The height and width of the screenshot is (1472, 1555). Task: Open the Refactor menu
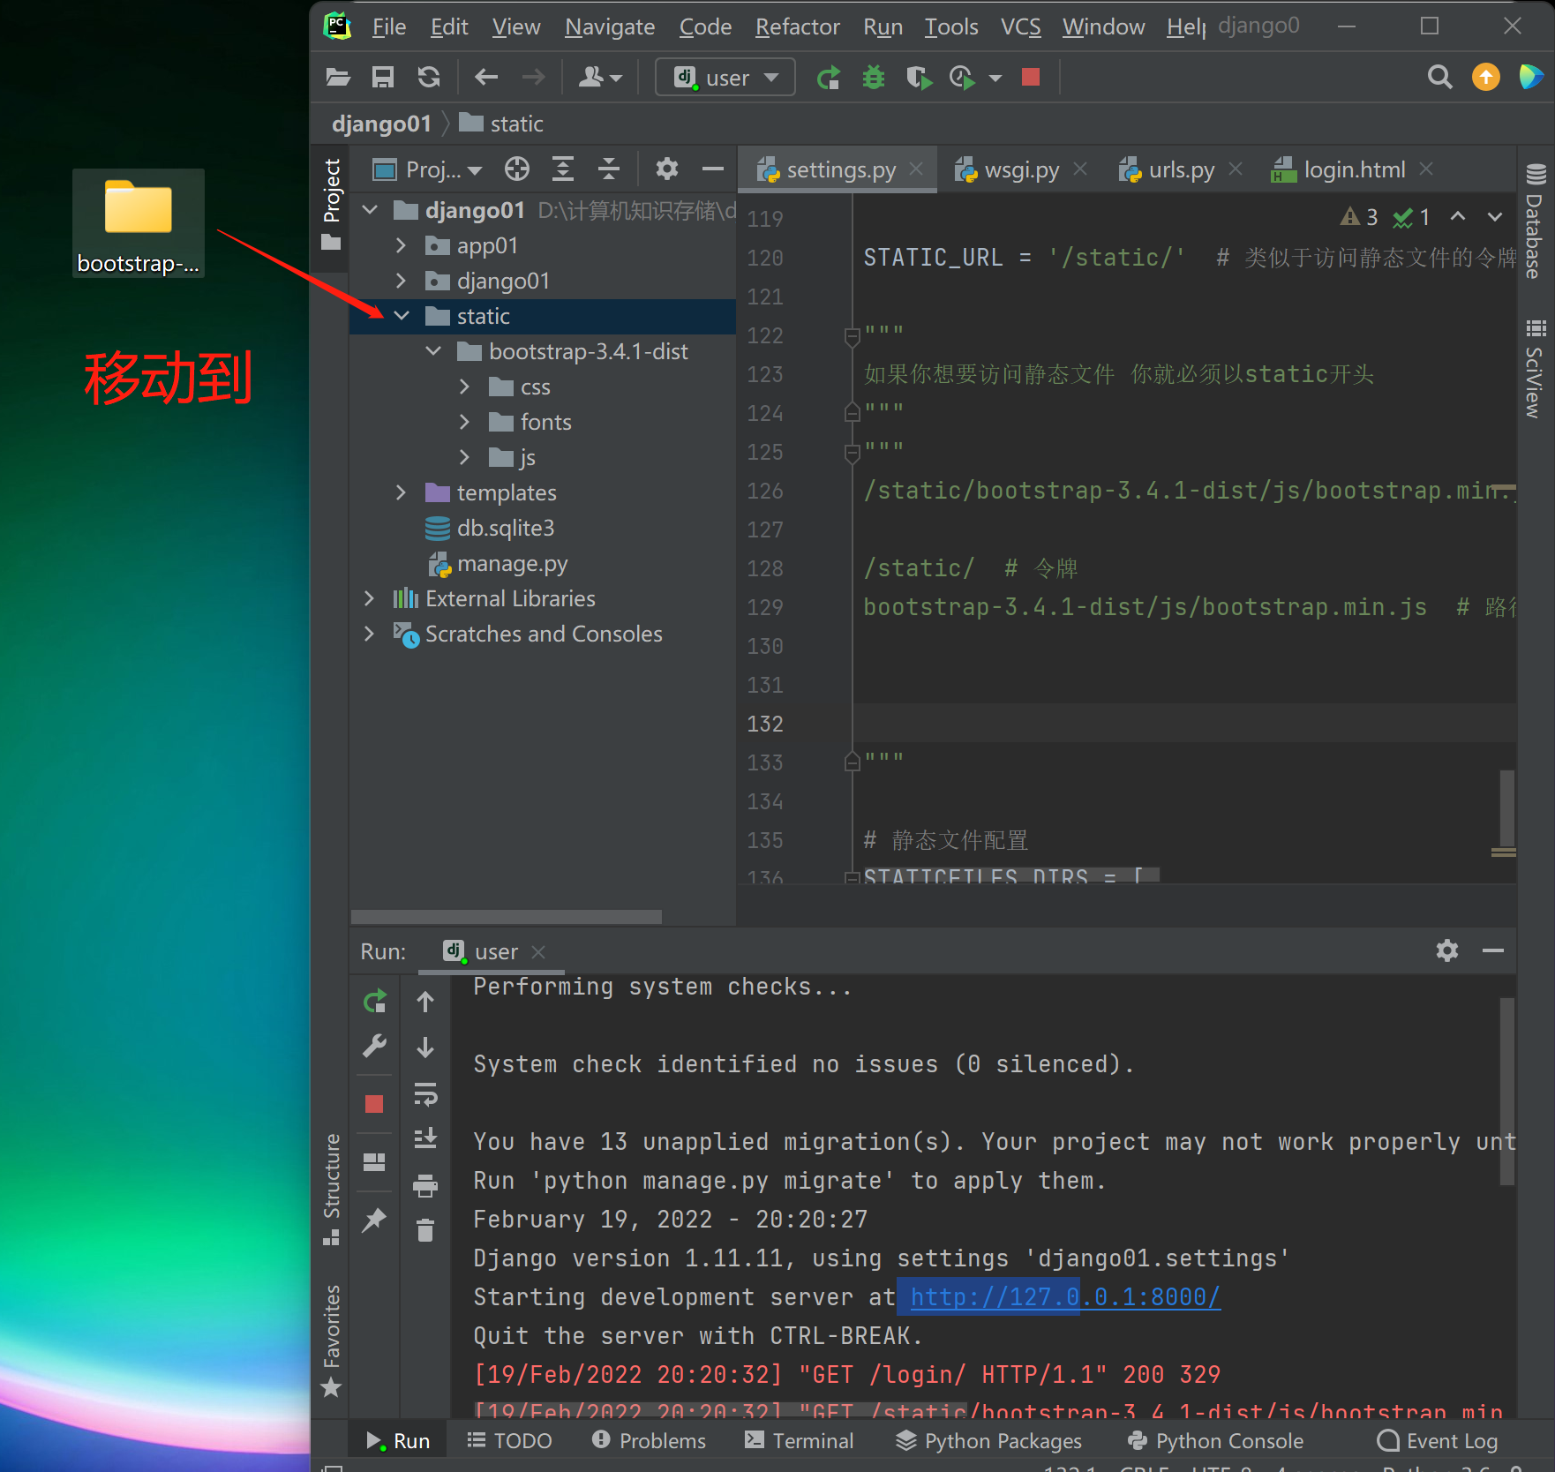pyautogui.click(x=797, y=26)
